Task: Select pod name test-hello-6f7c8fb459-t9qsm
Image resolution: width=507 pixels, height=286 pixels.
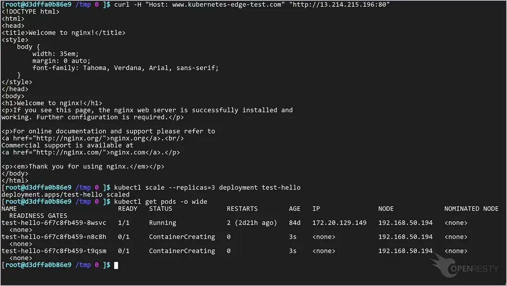Action: click(54, 251)
